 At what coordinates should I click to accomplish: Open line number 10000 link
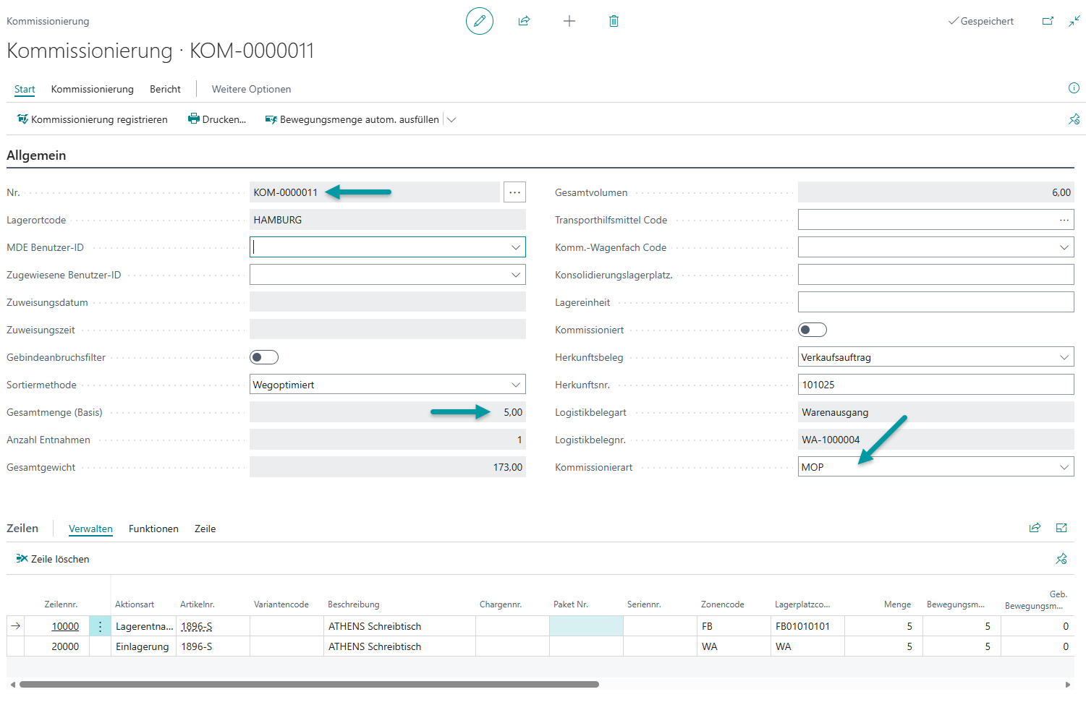65,626
